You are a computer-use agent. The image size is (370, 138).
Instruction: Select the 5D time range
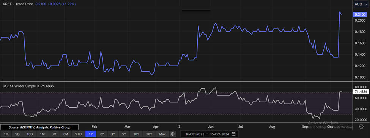tap(17, 134)
